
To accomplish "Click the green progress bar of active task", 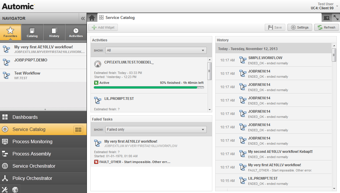I will 149,88.
